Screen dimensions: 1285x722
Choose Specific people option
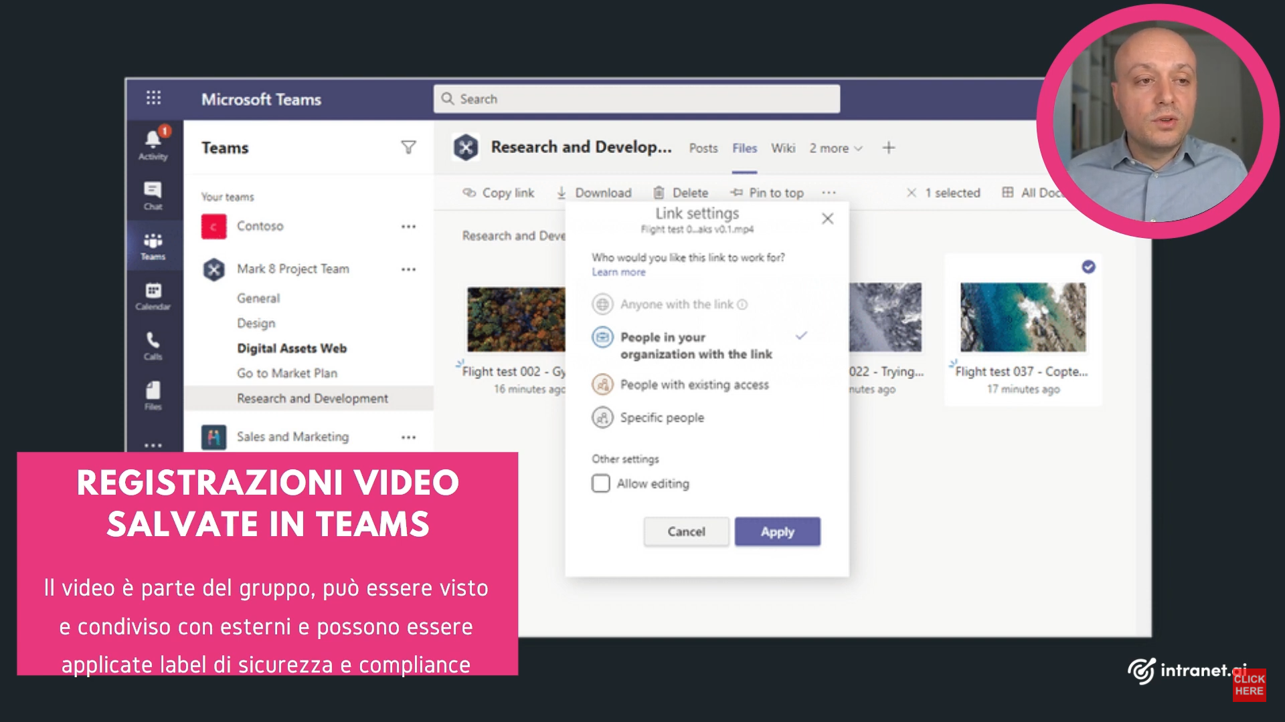(x=648, y=418)
